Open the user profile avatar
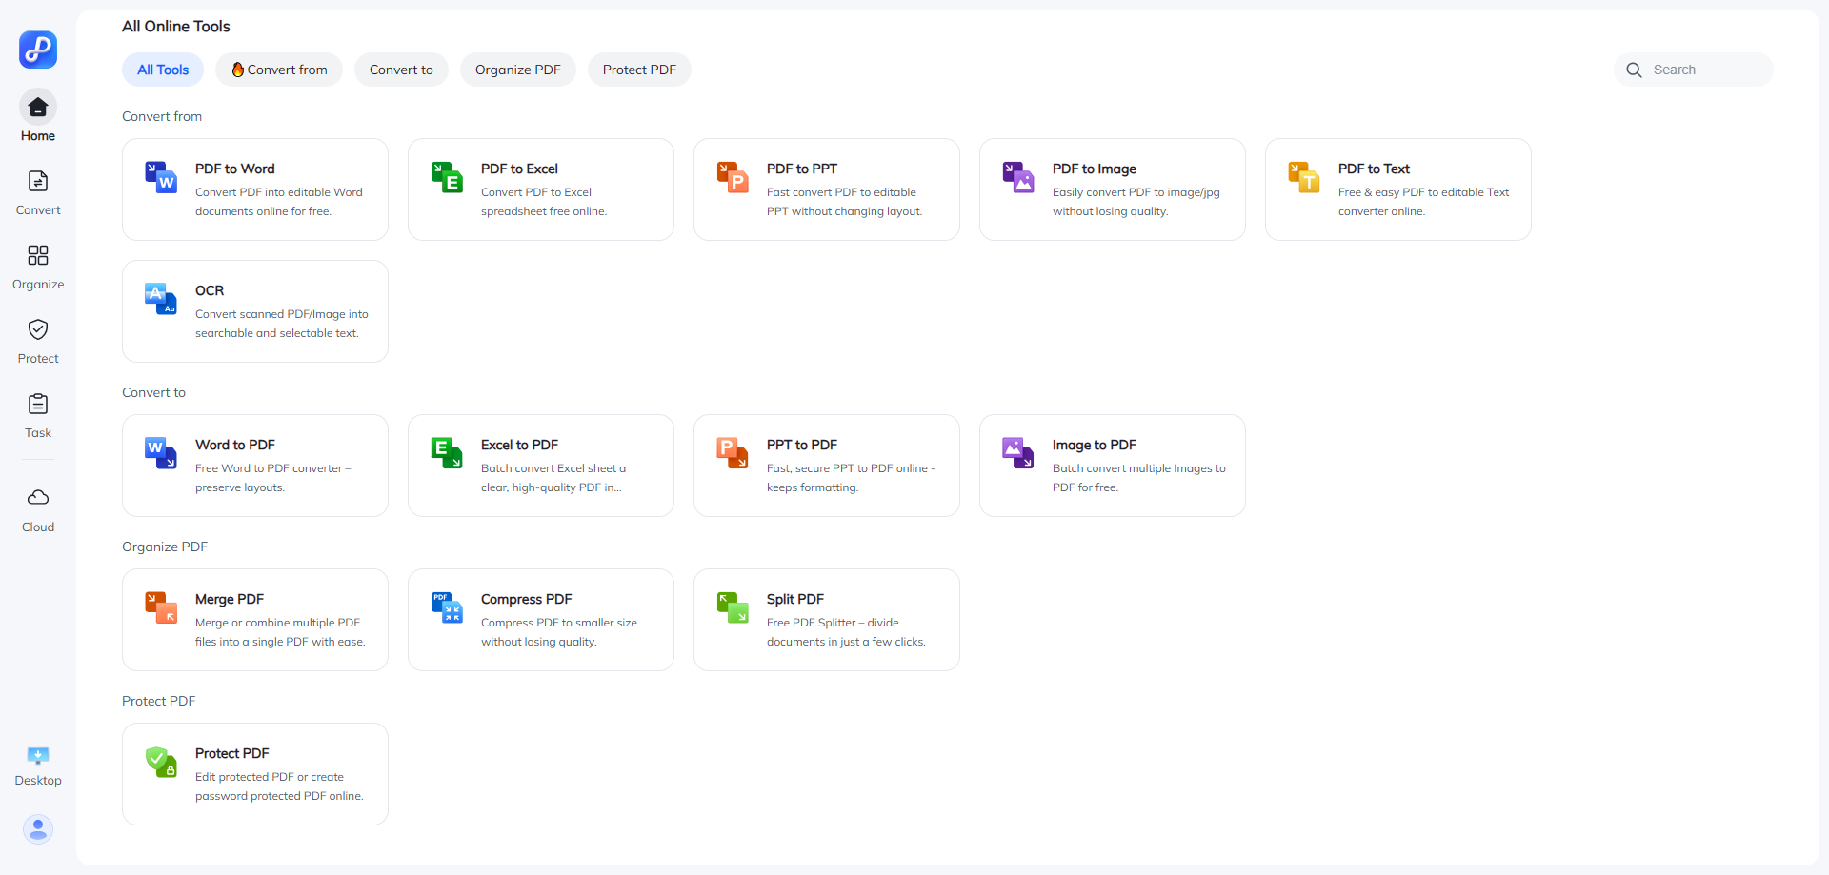This screenshot has width=1829, height=875. 38,828
